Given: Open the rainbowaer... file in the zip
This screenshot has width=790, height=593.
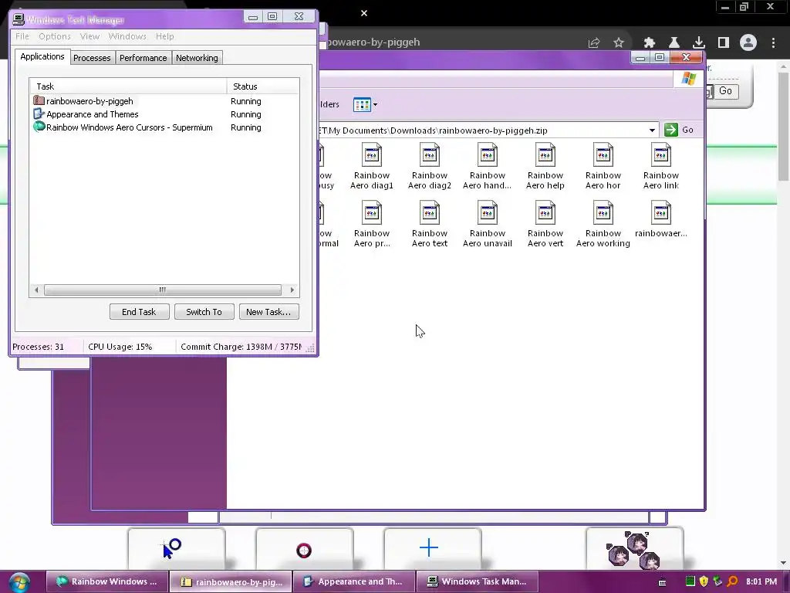Looking at the screenshot, I should pyautogui.click(x=661, y=219).
